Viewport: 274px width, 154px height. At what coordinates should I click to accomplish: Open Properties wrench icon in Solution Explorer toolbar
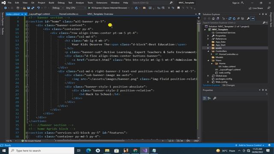(248, 18)
